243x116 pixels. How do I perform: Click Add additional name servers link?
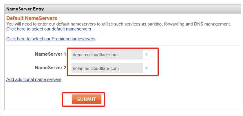coord(34,79)
